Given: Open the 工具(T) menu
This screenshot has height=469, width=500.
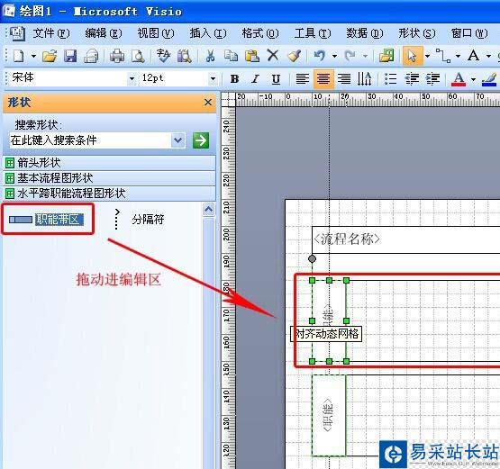Looking at the screenshot, I should (x=313, y=33).
